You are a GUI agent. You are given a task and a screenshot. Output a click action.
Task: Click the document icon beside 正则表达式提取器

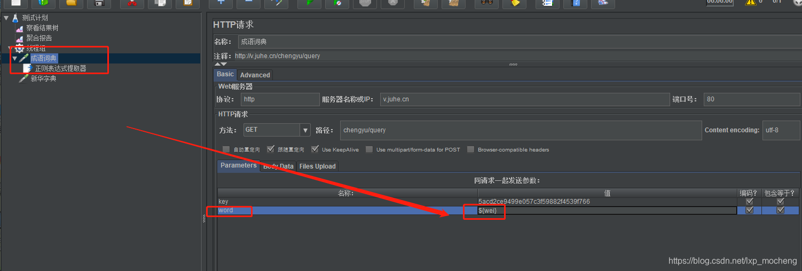[28, 68]
